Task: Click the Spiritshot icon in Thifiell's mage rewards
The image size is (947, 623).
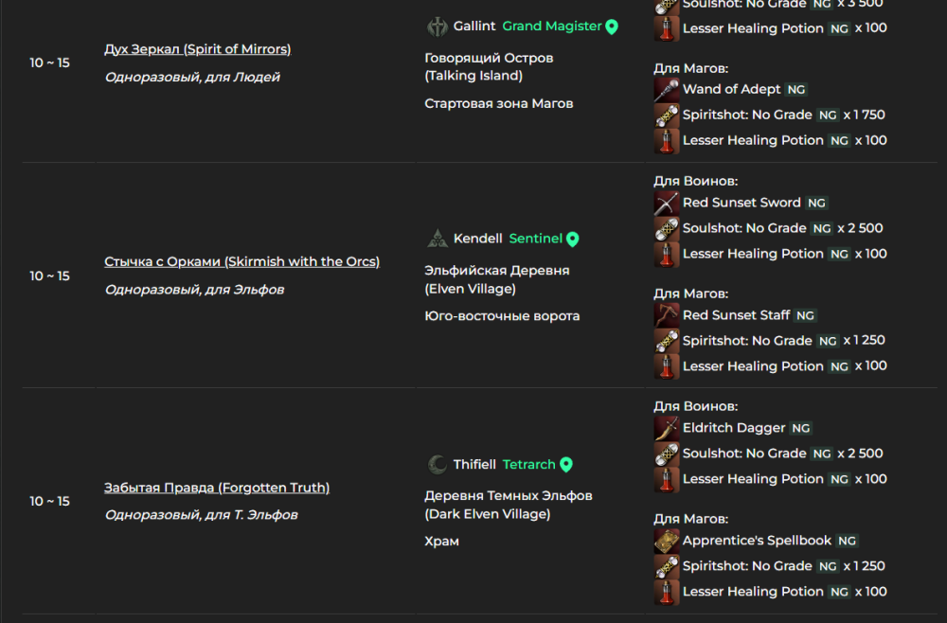Action: coord(667,566)
